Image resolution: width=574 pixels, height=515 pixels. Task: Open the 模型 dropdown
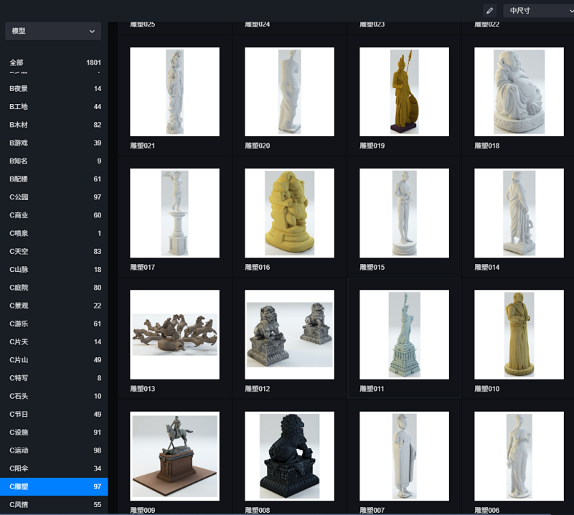tap(53, 31)
